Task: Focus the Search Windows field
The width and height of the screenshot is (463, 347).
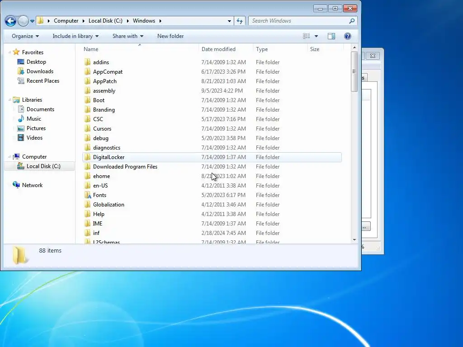Action: click(299, 21)
